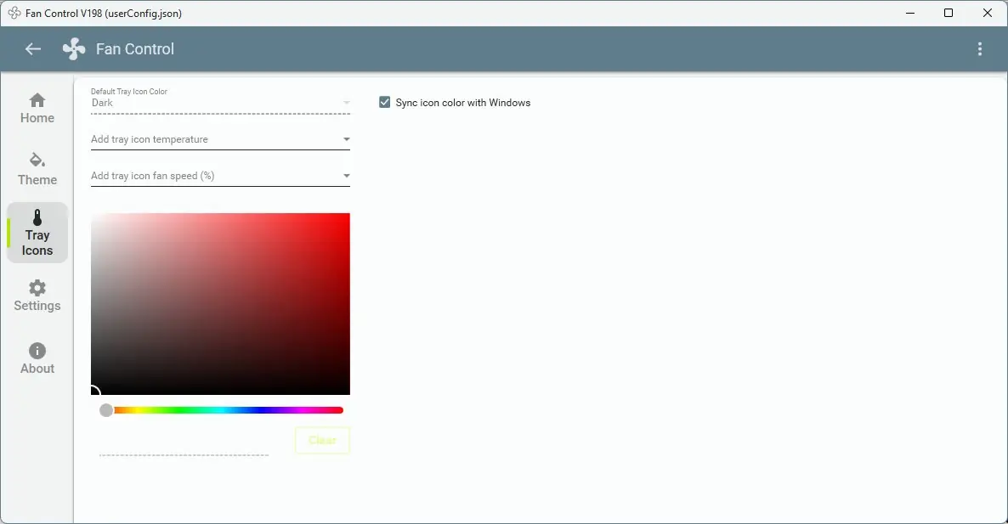Open the Settings section
The width and height of the screenshot is (1008, 524).
coord(37,296)
